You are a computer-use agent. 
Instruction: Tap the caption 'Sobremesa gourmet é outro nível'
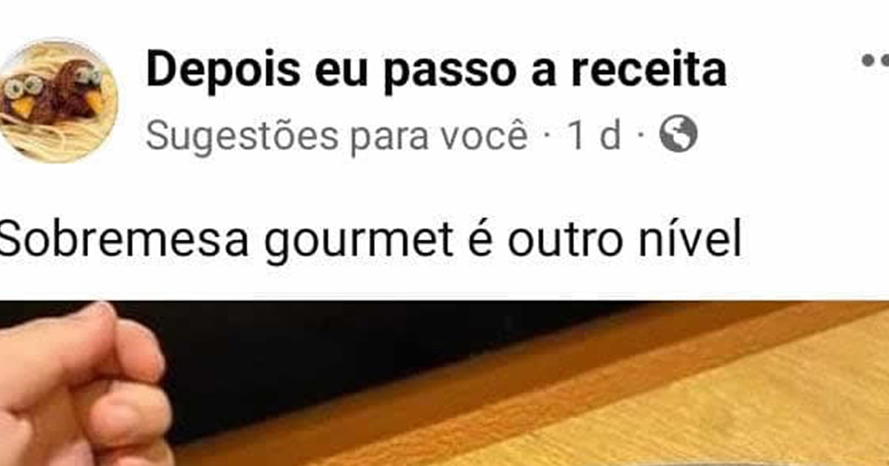pos(369,239)
